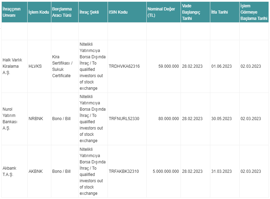Select ISIN code TRDHVKA62316
Screen dimensions: 270x199
click(x=124, y=66)
